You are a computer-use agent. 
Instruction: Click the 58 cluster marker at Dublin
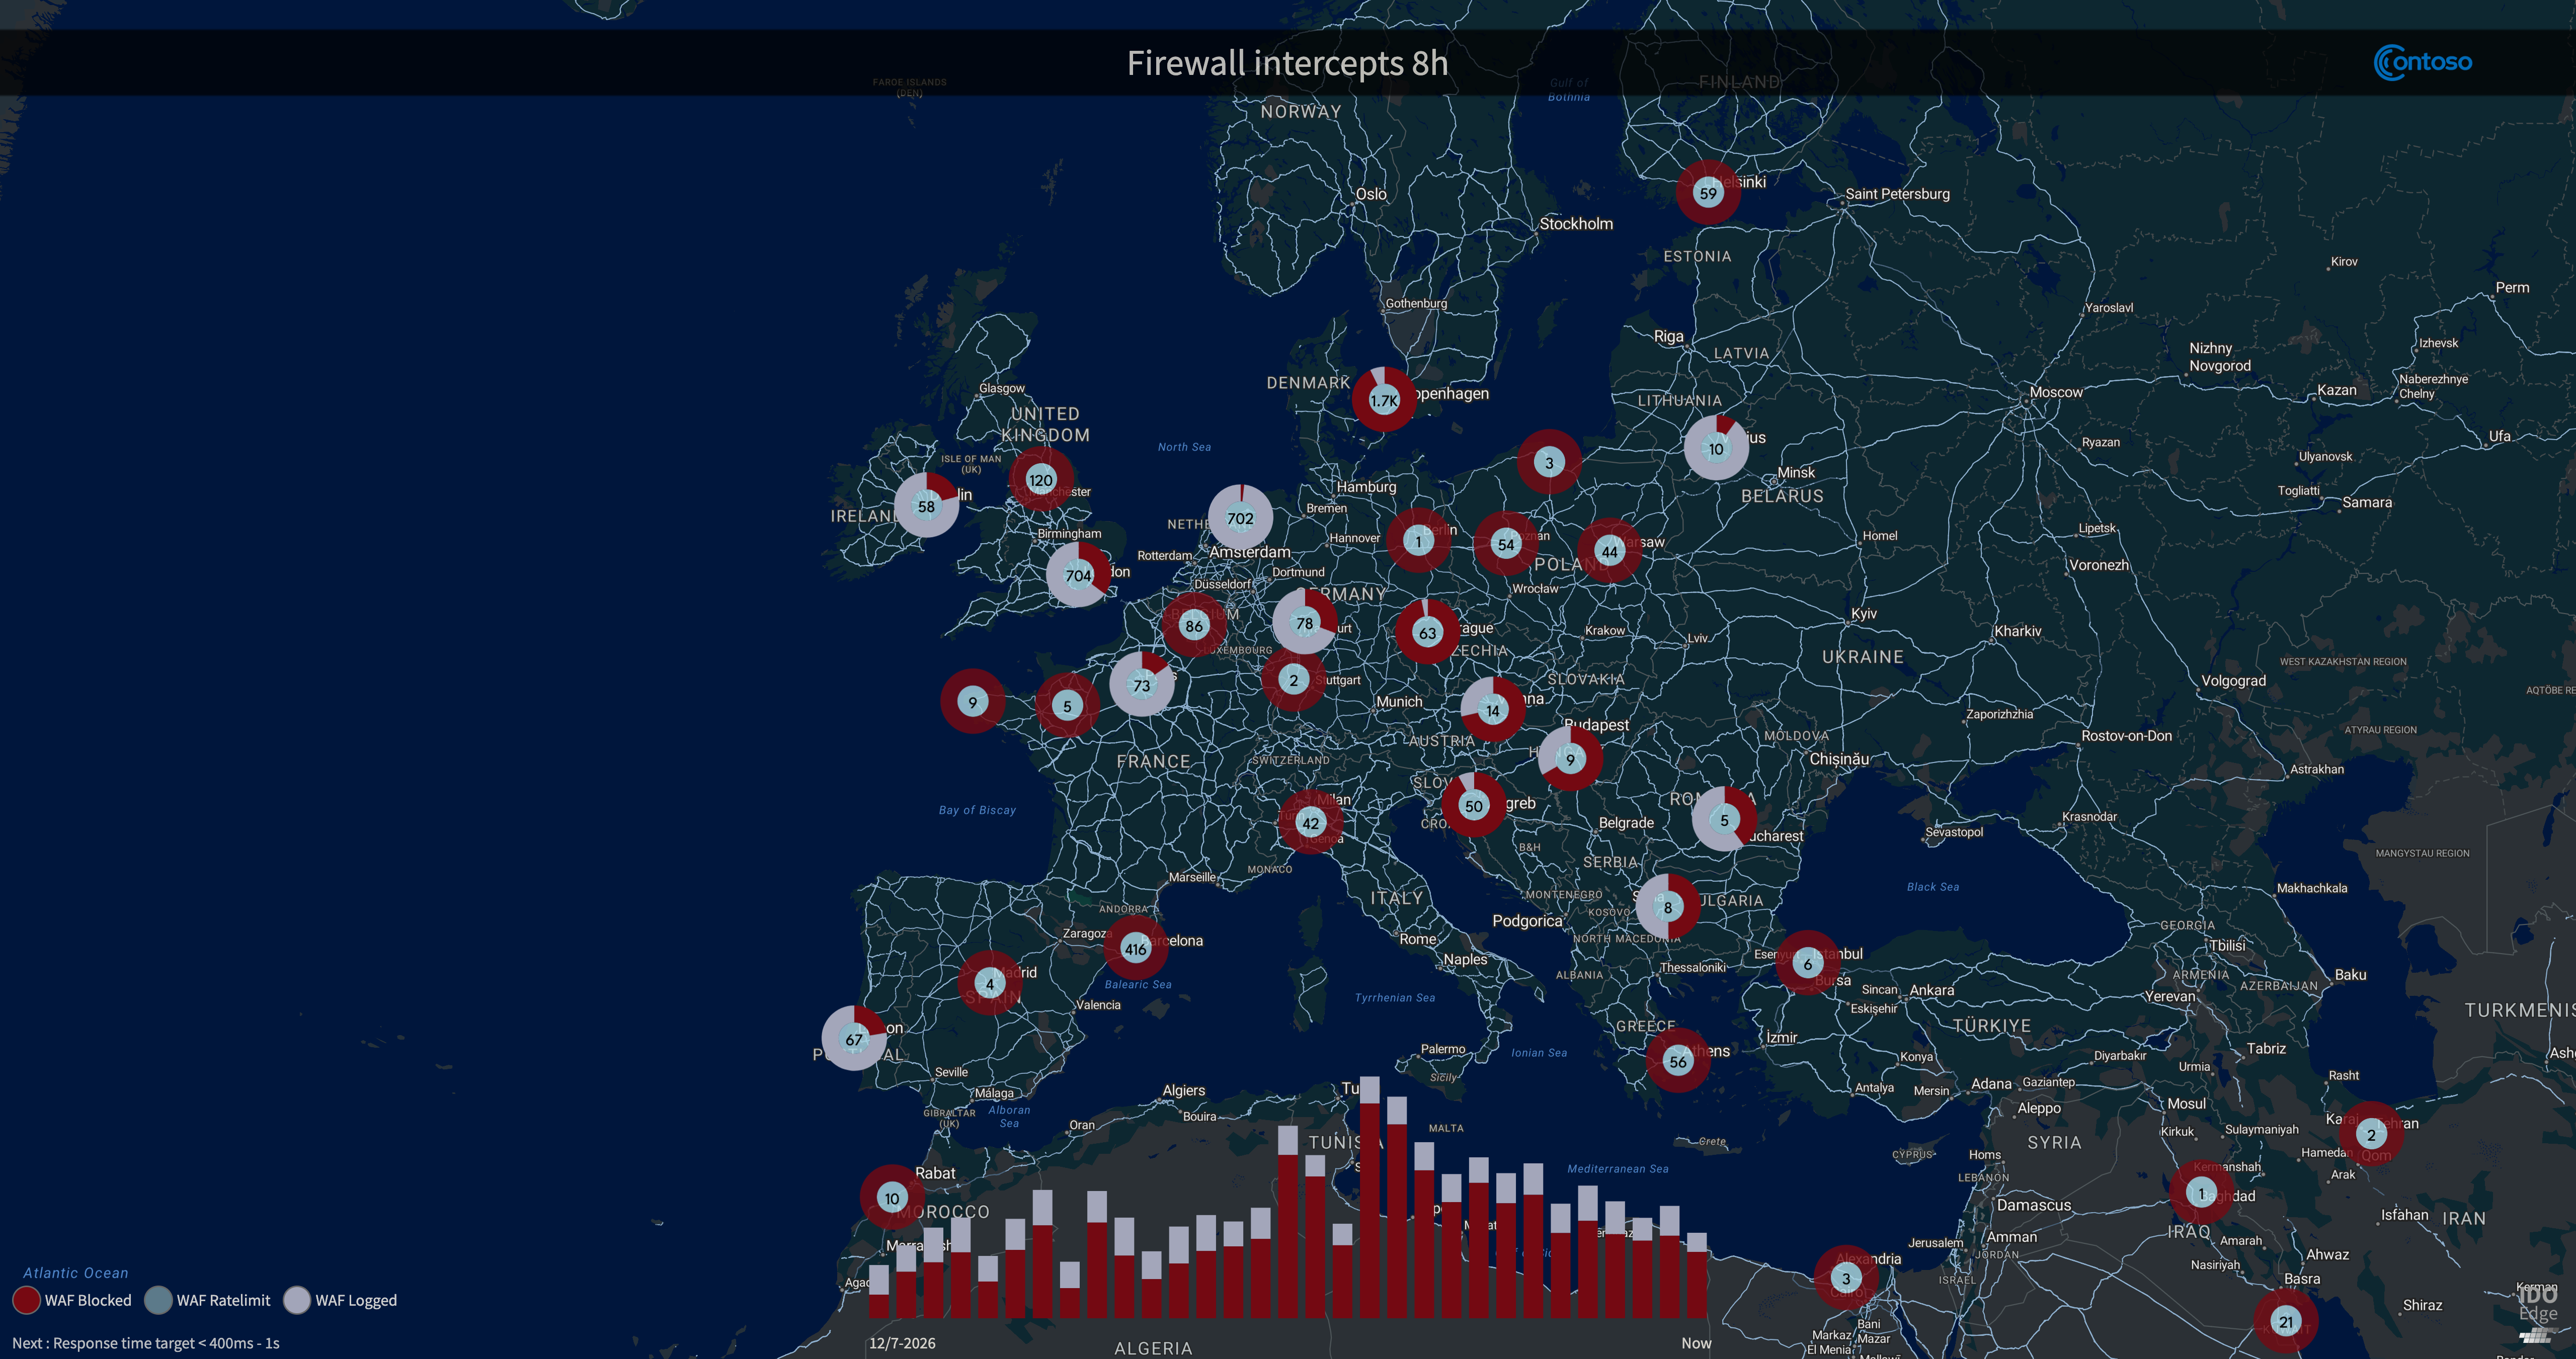point(927,506)
